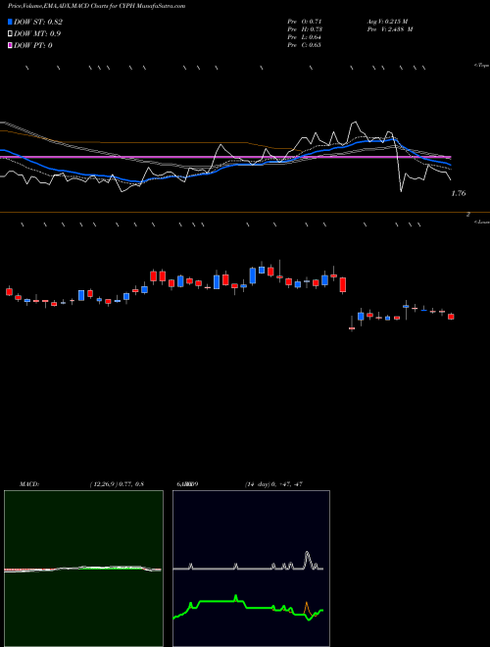Click the 'Pre O: 0.71' value
Image resolution: width=490 pixels, height=647 pixels.
305,22
